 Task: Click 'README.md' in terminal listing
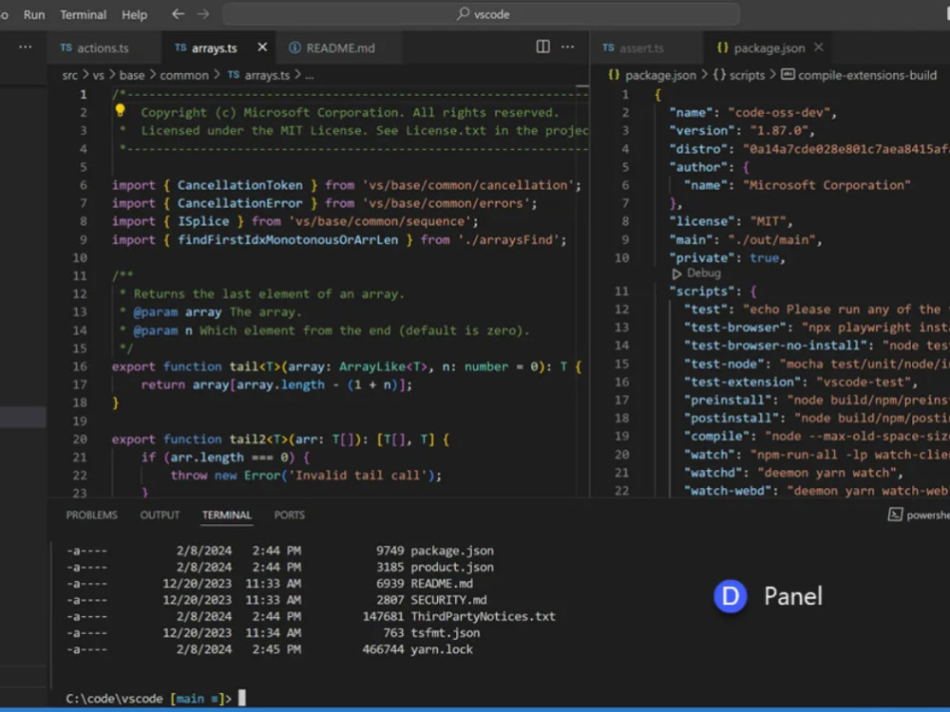[442, 583]
